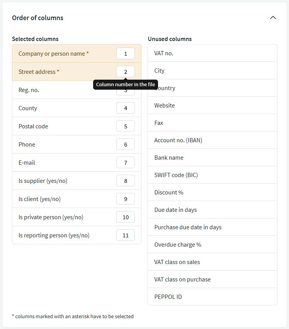The height and width of the screenshot is (329, 289).
Task: Click Is supplier column number box
Action: click(x=126, y=181)
